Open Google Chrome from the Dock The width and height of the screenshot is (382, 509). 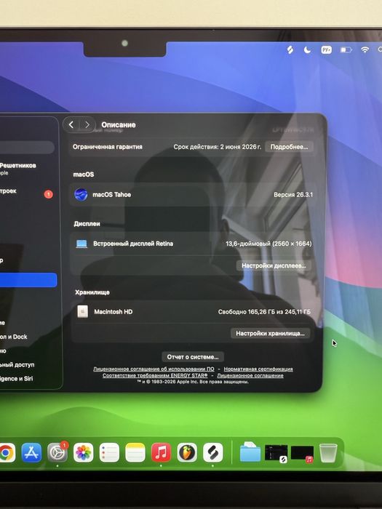(6, 452)
